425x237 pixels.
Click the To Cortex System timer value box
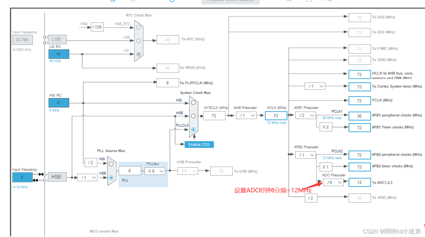point(360,87)
